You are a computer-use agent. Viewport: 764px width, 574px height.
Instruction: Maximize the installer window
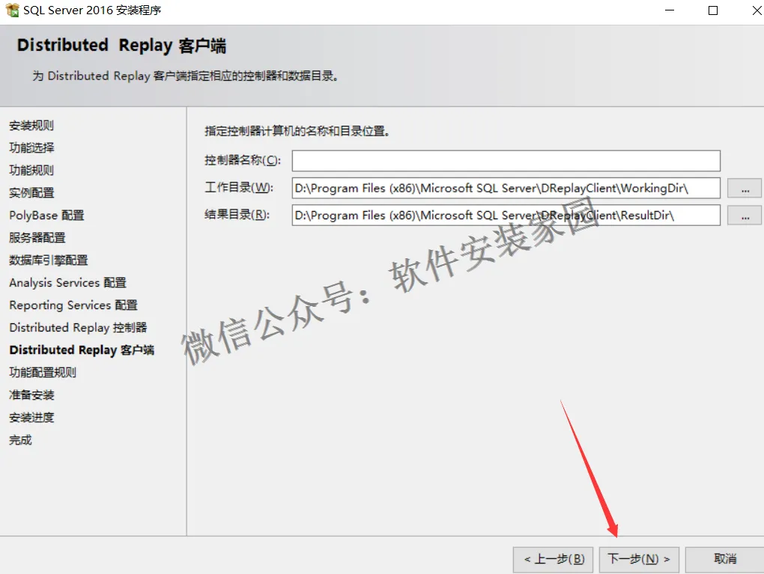coord(713,10)
